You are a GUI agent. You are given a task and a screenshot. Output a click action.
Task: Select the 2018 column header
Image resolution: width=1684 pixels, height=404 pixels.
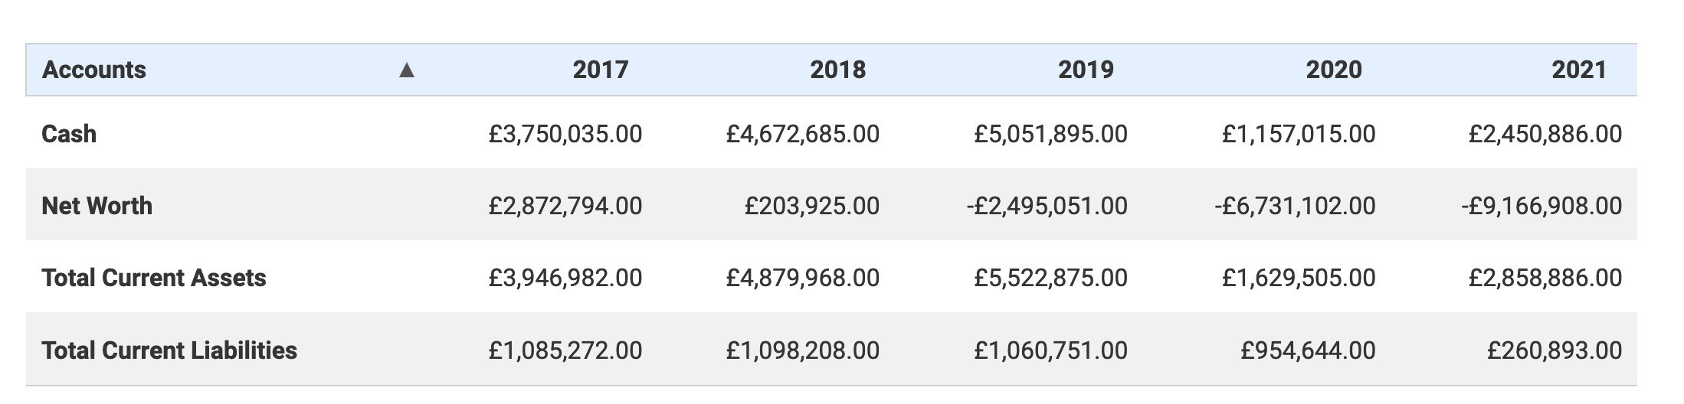click(837, 70)
